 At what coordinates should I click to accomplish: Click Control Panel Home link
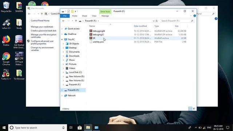pyautogui.click(x=40, y=21)
